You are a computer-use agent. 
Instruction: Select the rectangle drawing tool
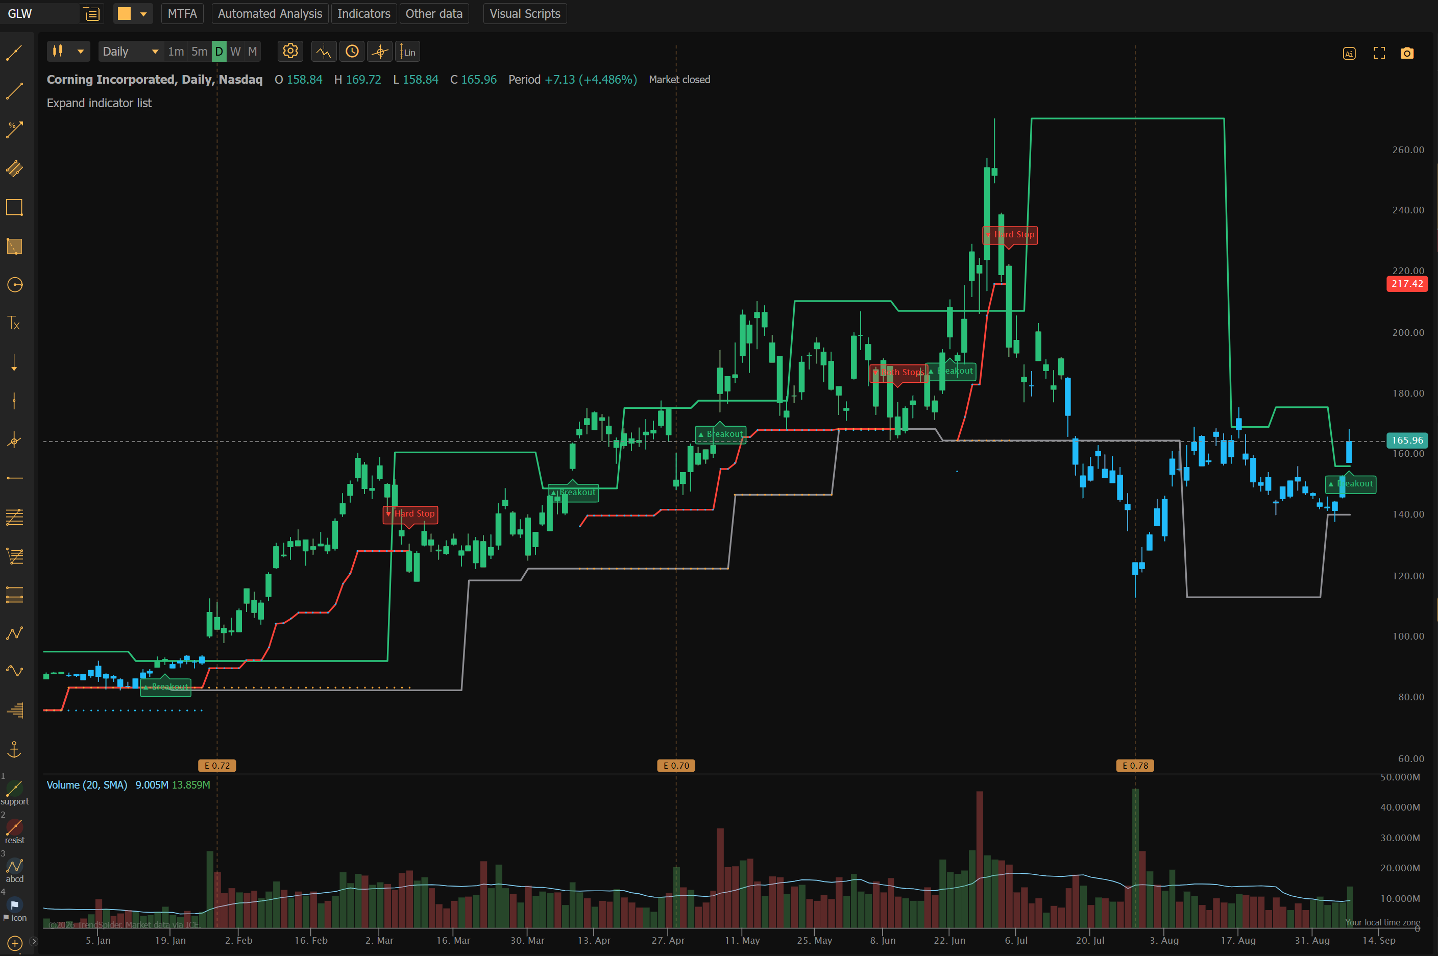point(14,207)
